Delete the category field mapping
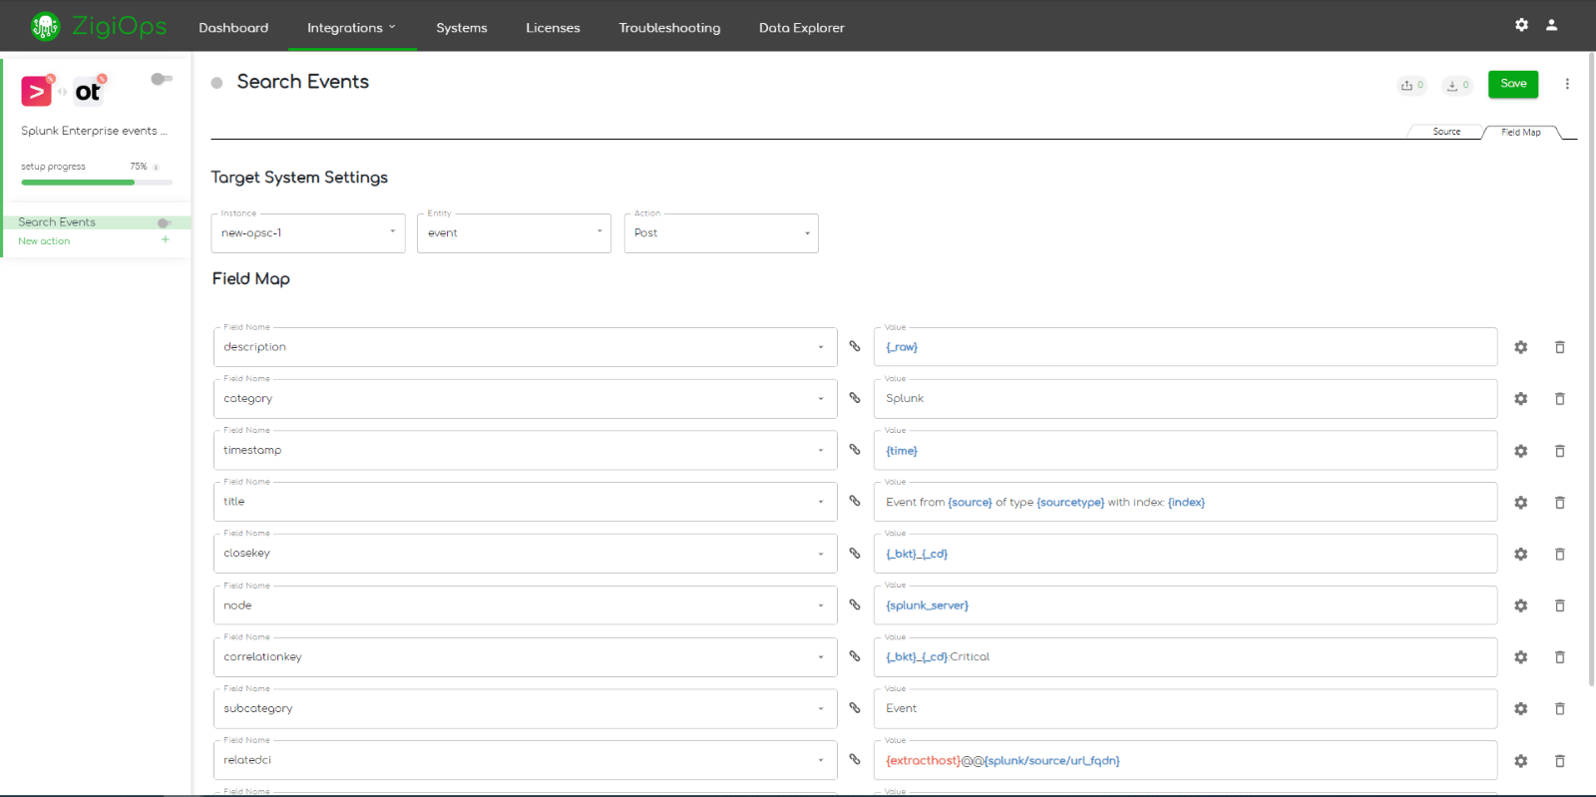Viewport: 1596px width, 797px height. (x=1560, y=399)
